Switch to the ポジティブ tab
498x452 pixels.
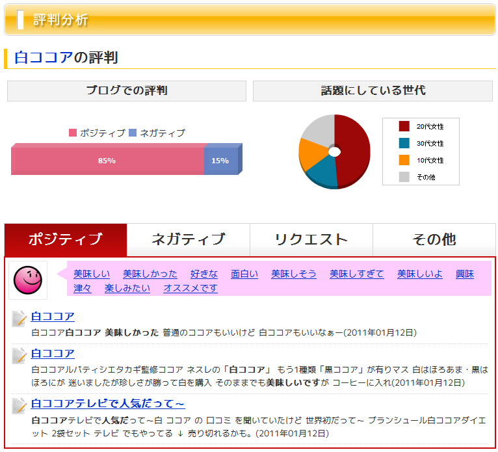66,239
